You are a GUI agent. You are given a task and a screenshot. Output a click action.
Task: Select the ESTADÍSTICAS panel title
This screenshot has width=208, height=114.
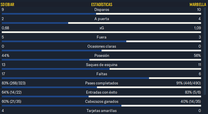(102, 5)
